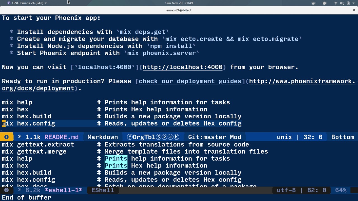Follow the http://www.phoenixframework. URL

[302, 81]
